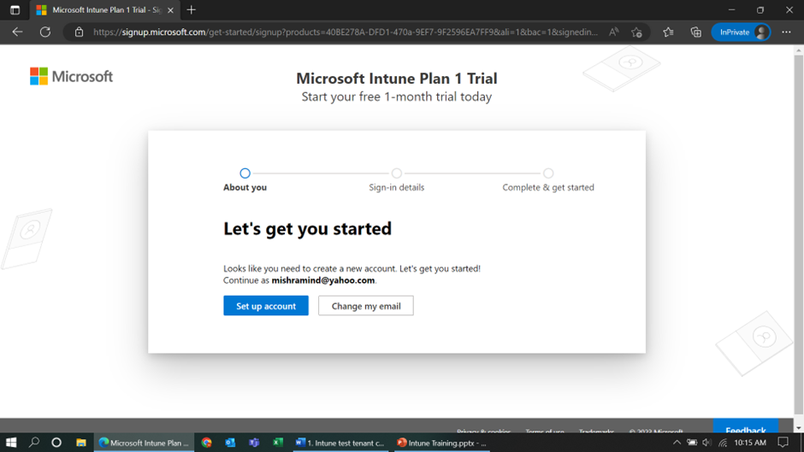View site information lock icon
804x452 pixels.
[79, 32]
